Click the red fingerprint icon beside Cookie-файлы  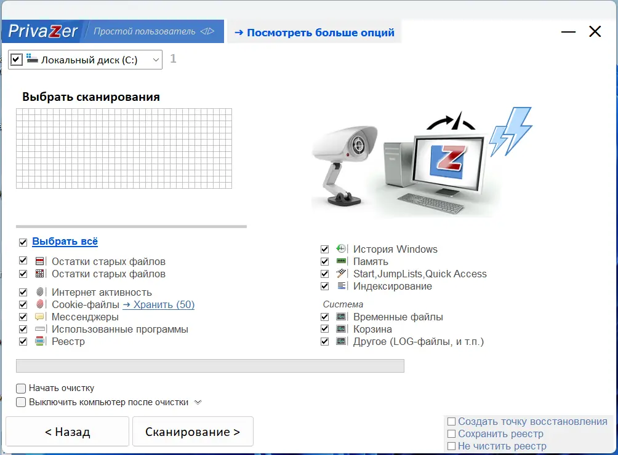click(x=39, y=304)
